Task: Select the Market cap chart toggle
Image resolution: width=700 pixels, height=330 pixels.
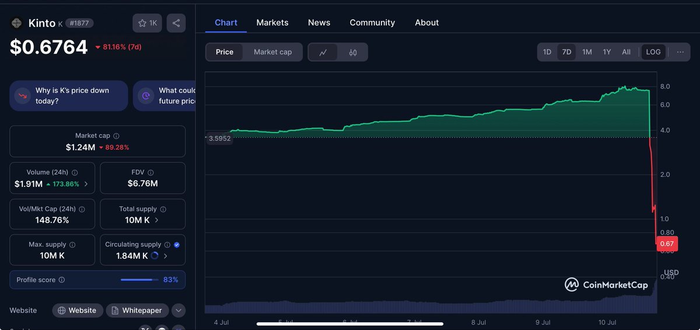Action: pyautogui.click(x=272, y=52)
